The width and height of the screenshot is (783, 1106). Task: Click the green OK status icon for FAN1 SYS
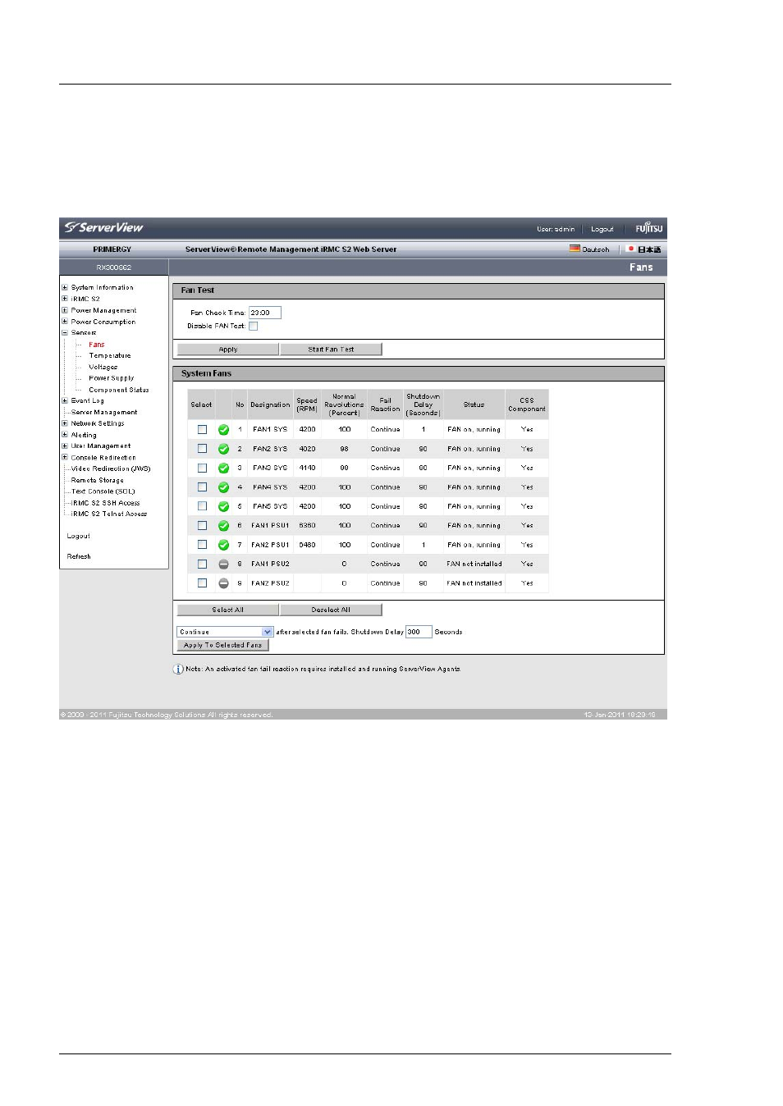pos(223,429)
